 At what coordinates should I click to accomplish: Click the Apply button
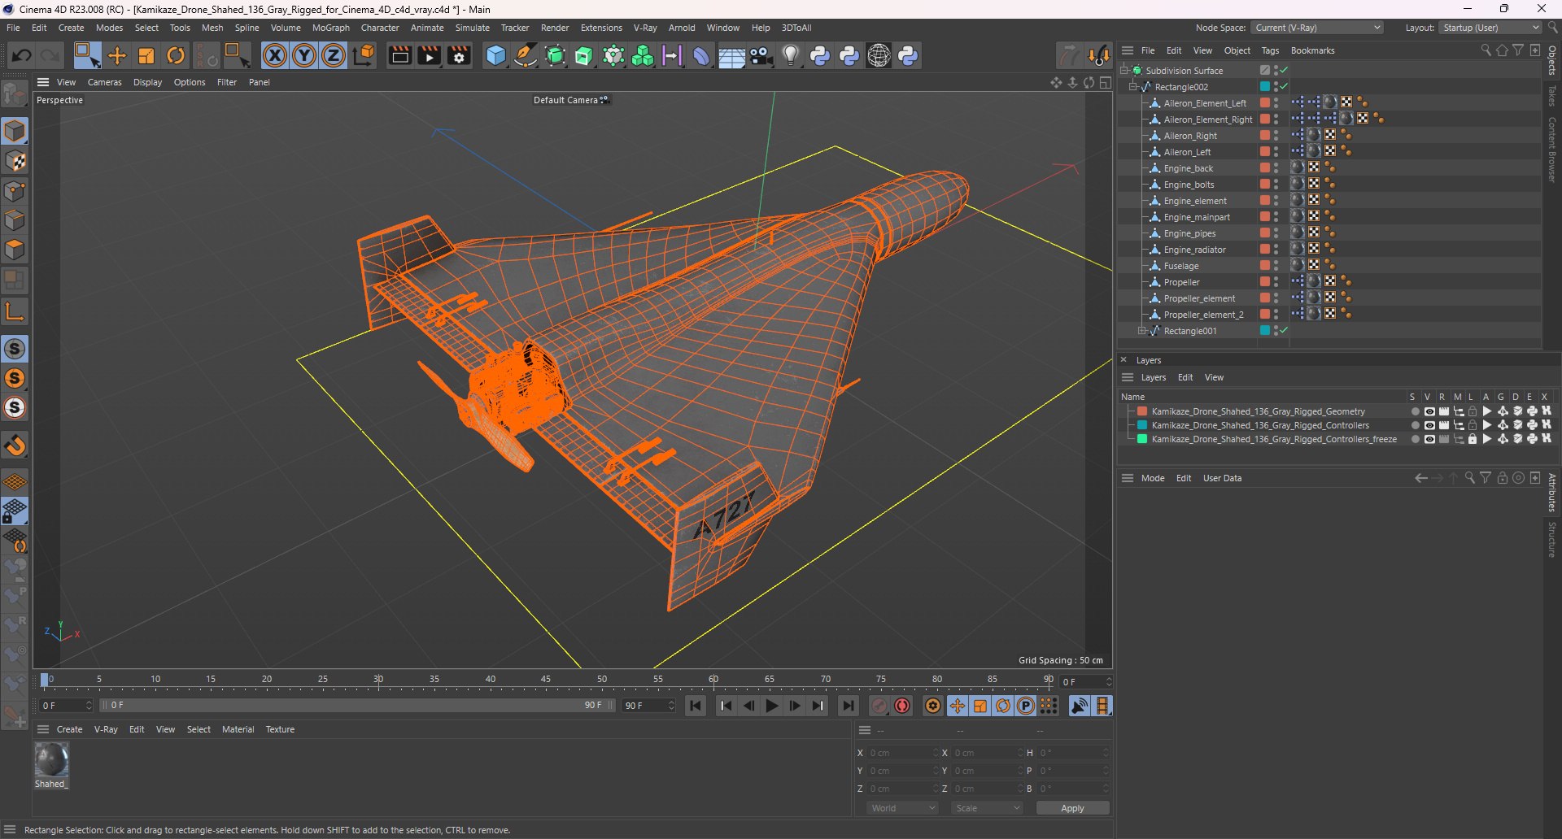point(1072,808)
